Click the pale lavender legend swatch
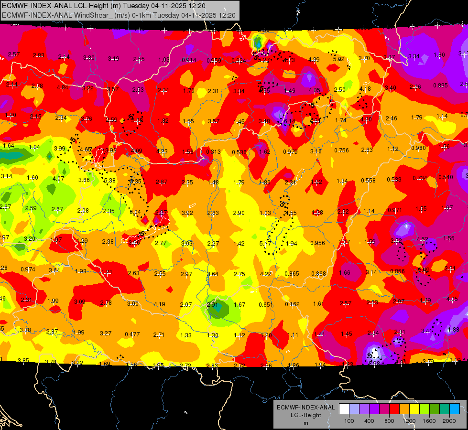Image resolution: width=468 pixels, height=430 pixels. pyautogui.click(x=354, y=409)
